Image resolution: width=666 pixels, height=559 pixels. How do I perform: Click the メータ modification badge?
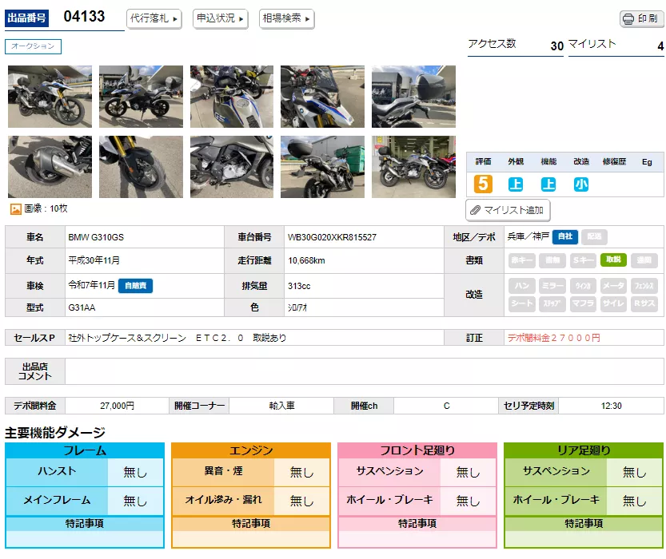pos(613,286)
